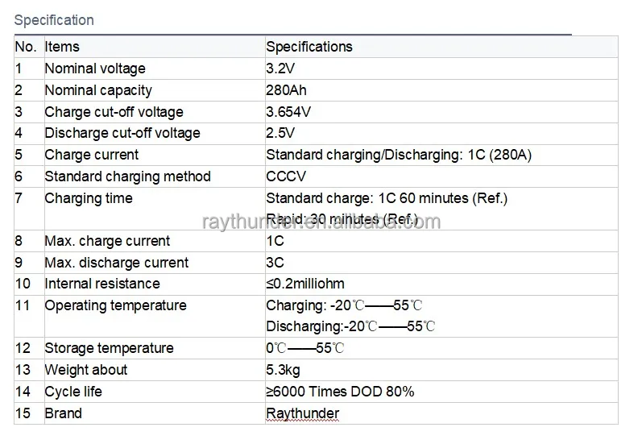Click the Max. discharge current label
Viewport: 642px width, 444px height.
point(117,263)
